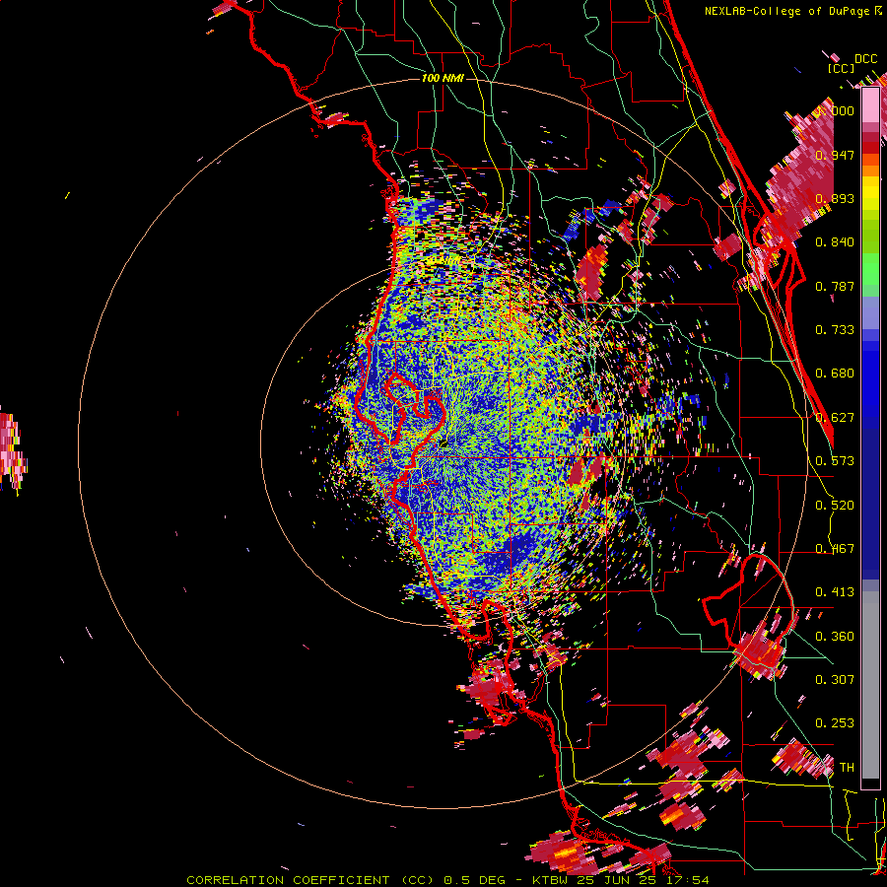Click the 0.413 legend value
Viewport: 887px width, 887px height.
click(x=835, y=592)
